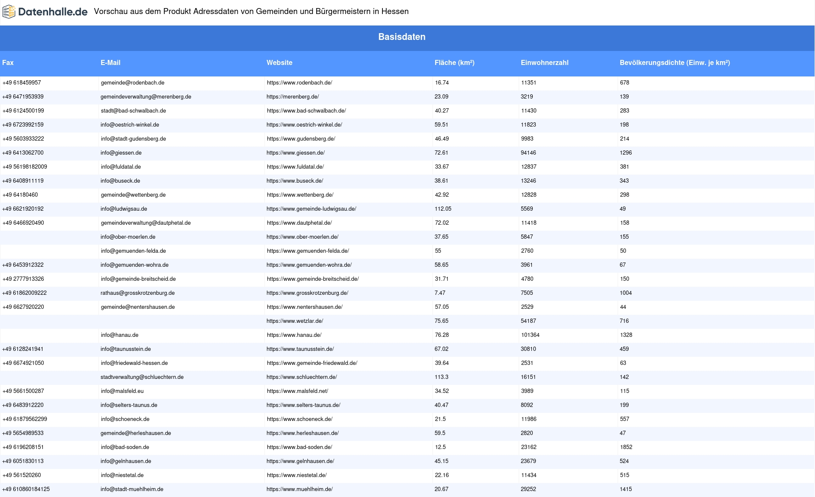Screen dimensions: 815x497
Task: Click email info@ludwigsau.de
Action: (124, 209)
